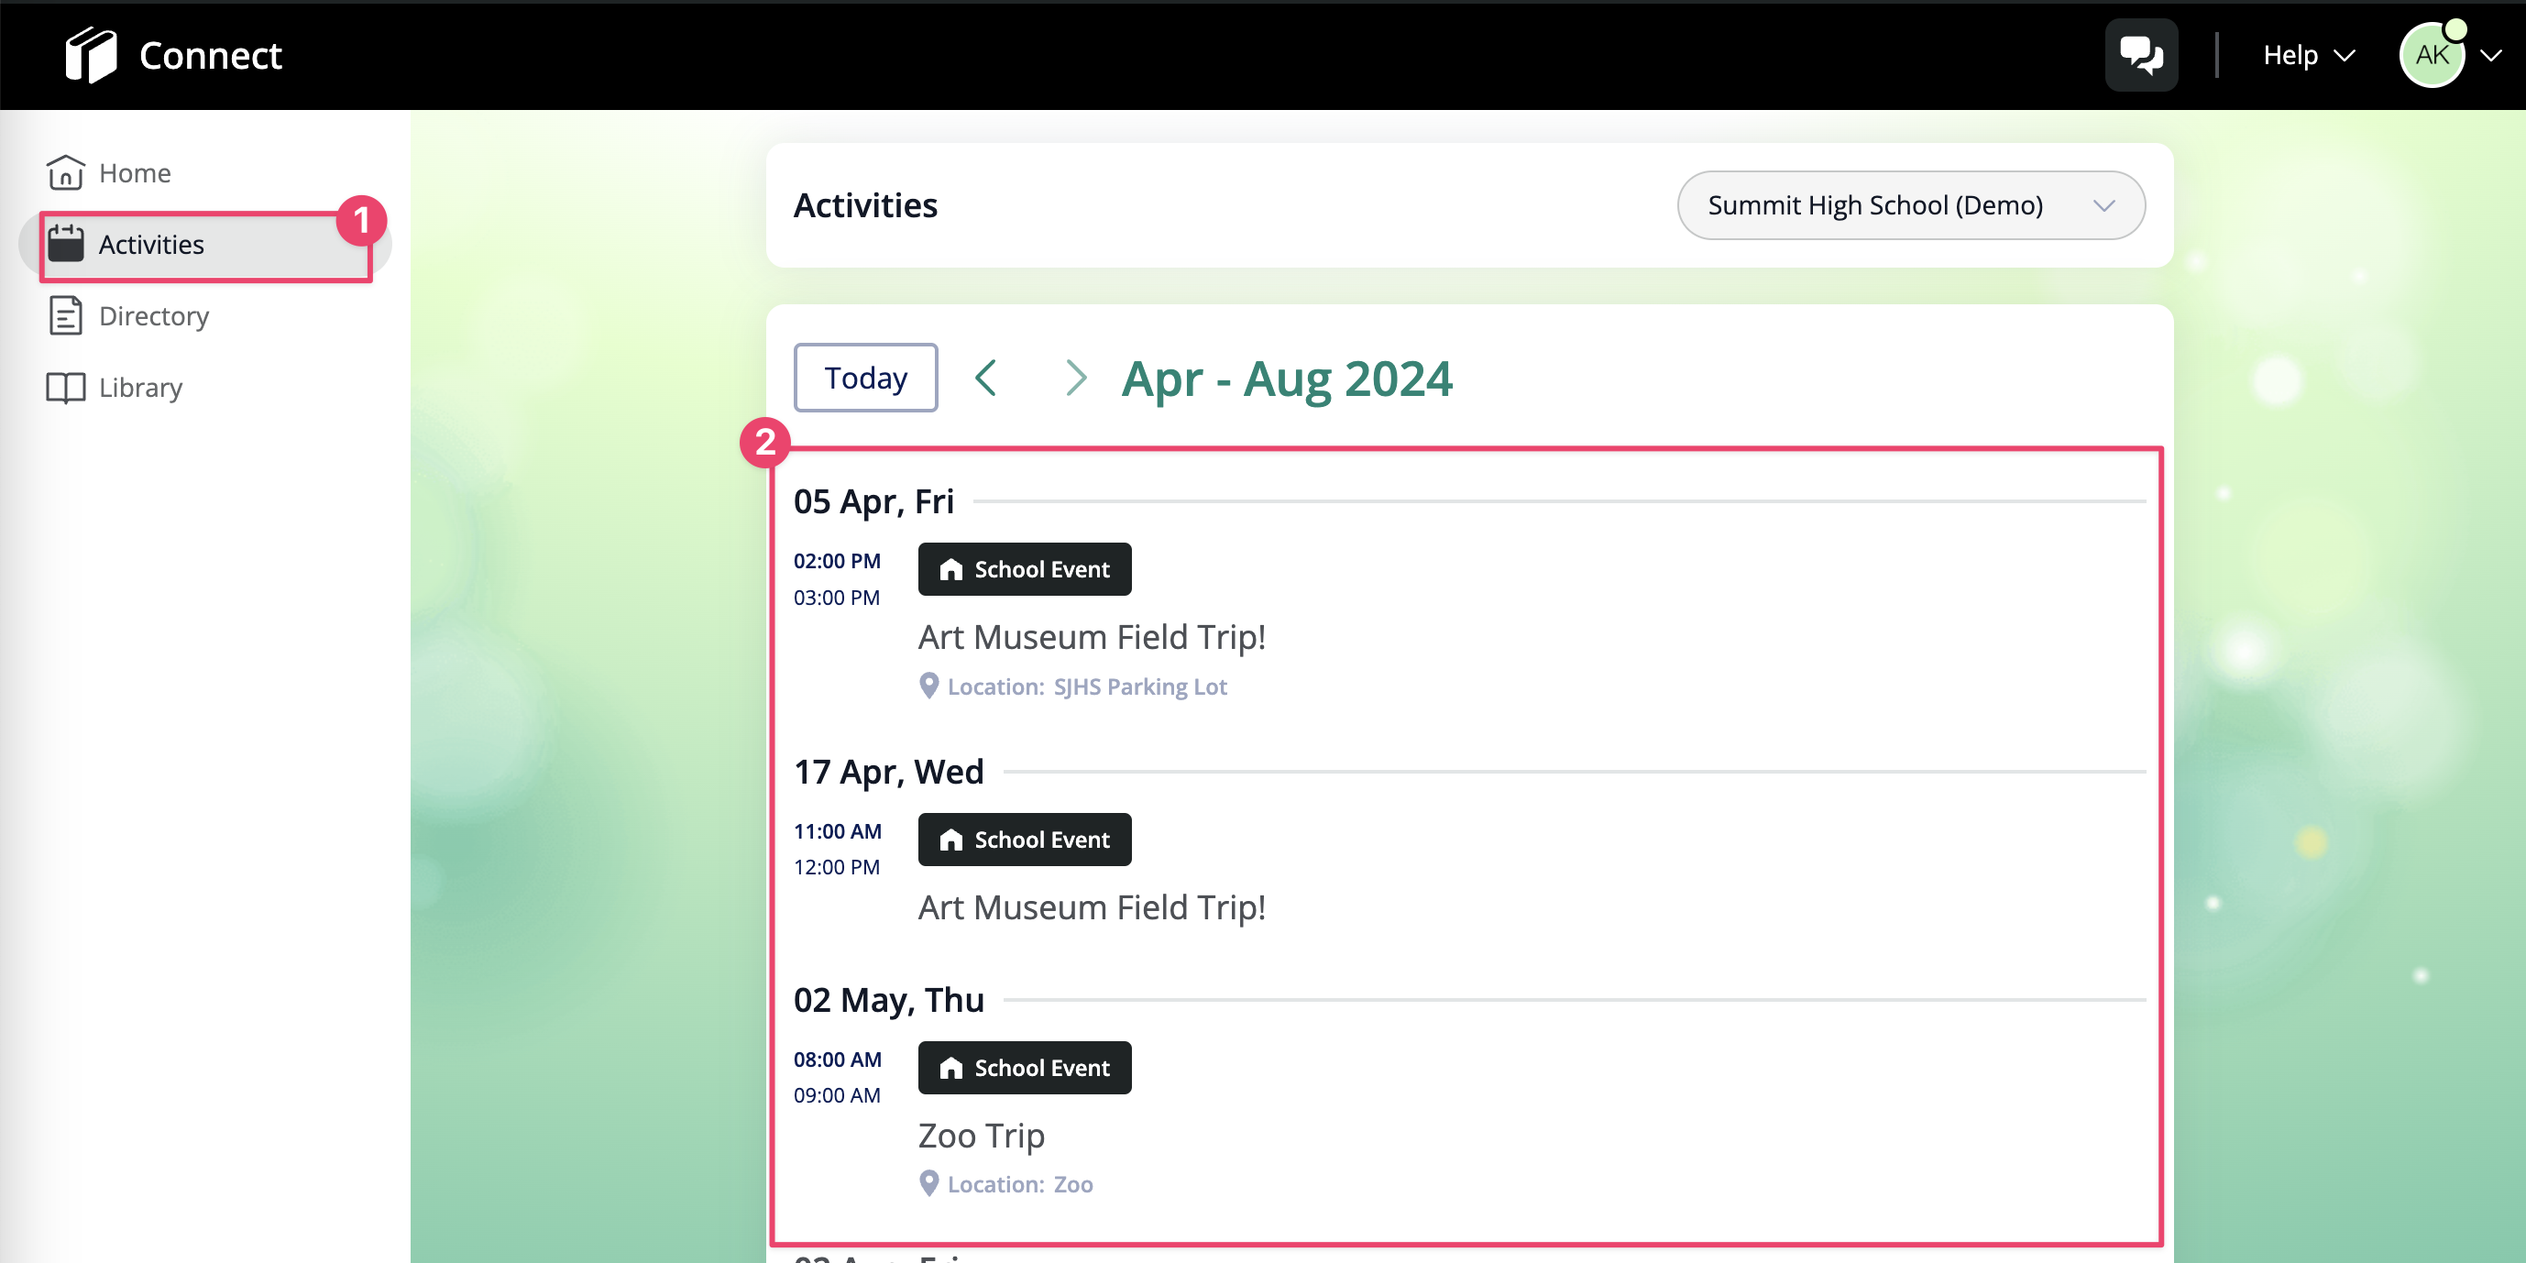This screenshot has height=1263, width=2526.
Task: Click School Event tag on 17 Apr
Action: (1024, 840)
